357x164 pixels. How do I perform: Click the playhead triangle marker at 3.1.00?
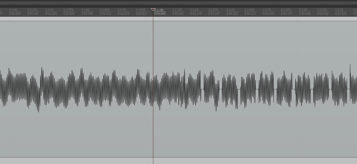(153, 10)
